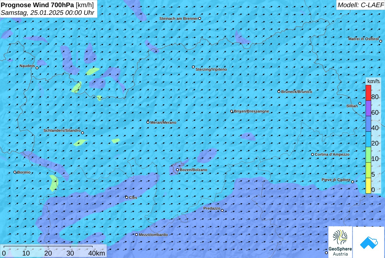Click the Bozen/Bolzano city marker

[x=177, y=170]
